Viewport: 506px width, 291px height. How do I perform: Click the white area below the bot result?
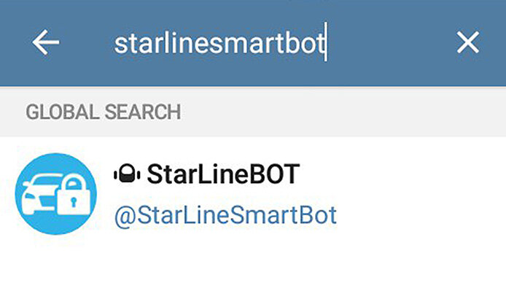[253, 266]
